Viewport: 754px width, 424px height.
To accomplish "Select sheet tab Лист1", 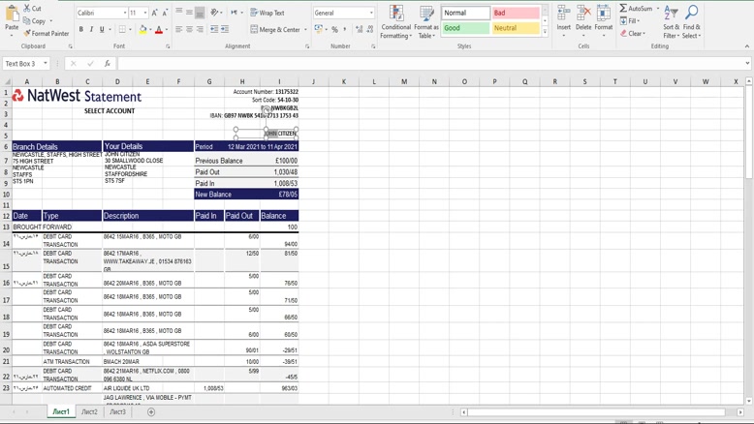I will pos(61,412).
